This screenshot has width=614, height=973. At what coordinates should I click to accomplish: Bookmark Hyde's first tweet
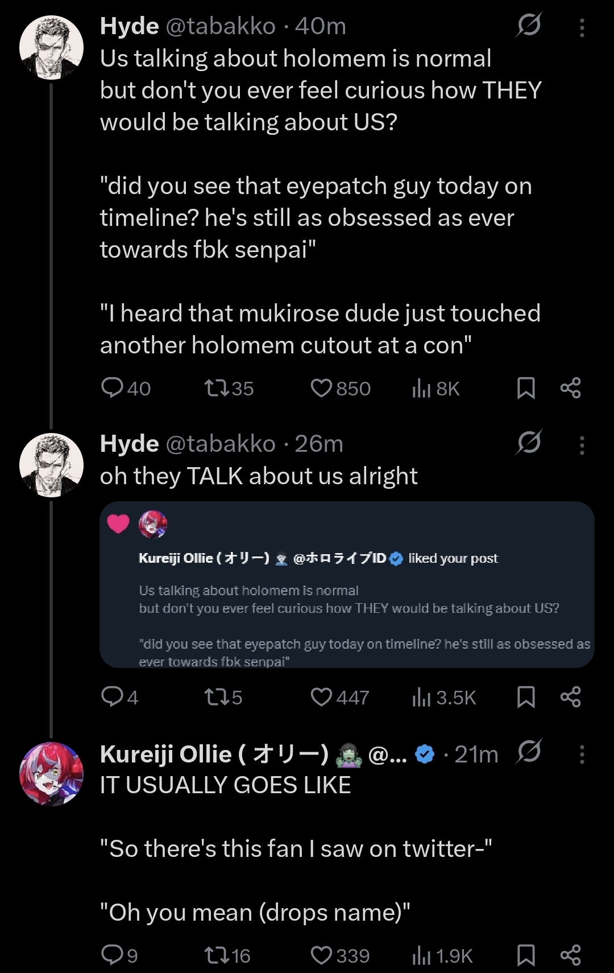[x=526, y=388]
